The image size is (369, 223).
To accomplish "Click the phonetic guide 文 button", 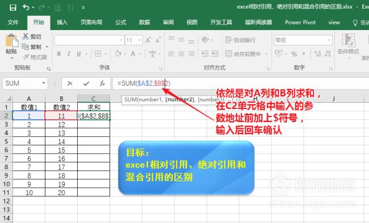I will click(153, 54).
